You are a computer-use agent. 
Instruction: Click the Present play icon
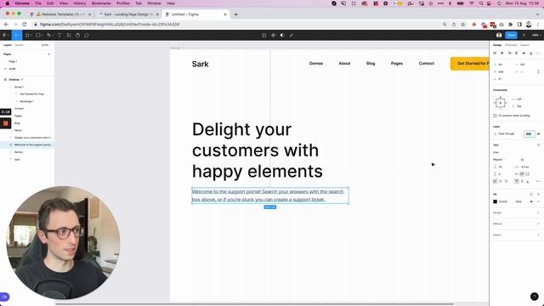[524, 35]
